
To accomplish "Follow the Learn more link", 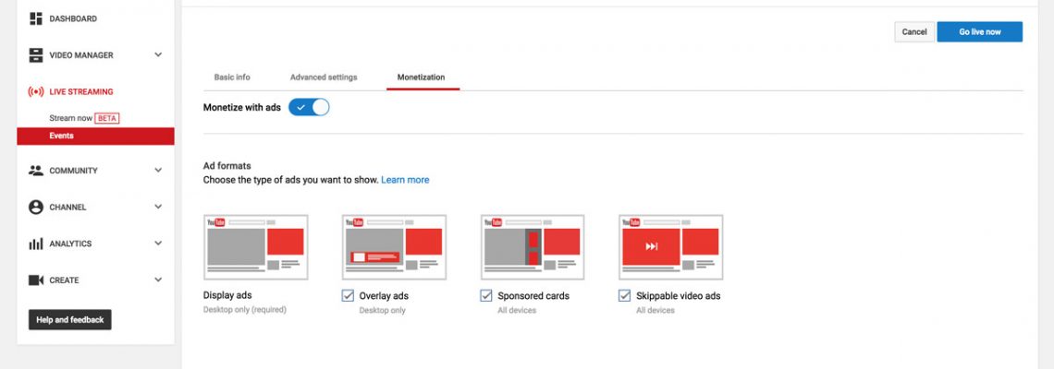I will tap(405, 180).
